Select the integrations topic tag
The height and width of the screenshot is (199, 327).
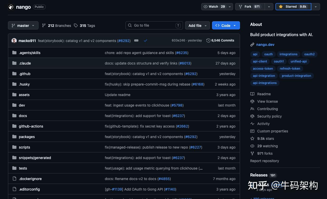point(288,54)
